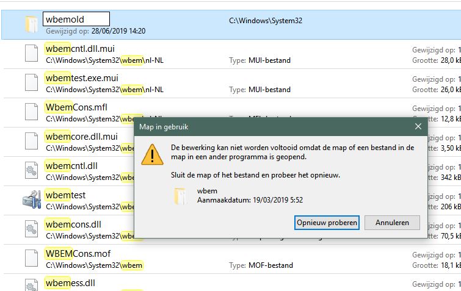Click the wbem folder icon in dialog
Viewport: 461px width, 291px height.
click(181, 195)
